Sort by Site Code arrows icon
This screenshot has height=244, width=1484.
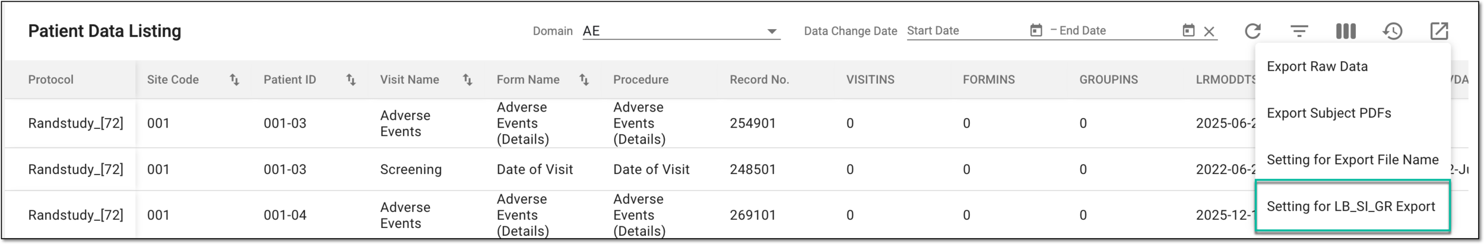click(234, 80)
